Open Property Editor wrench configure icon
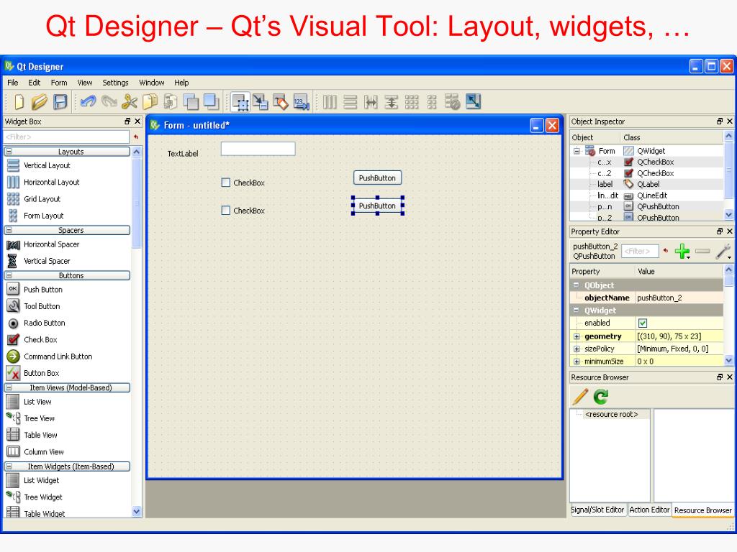737x552 pixels. pyautogui.click(x=723, y=251)
